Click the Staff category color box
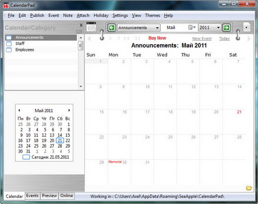258x204 pixels. (9, 44)
